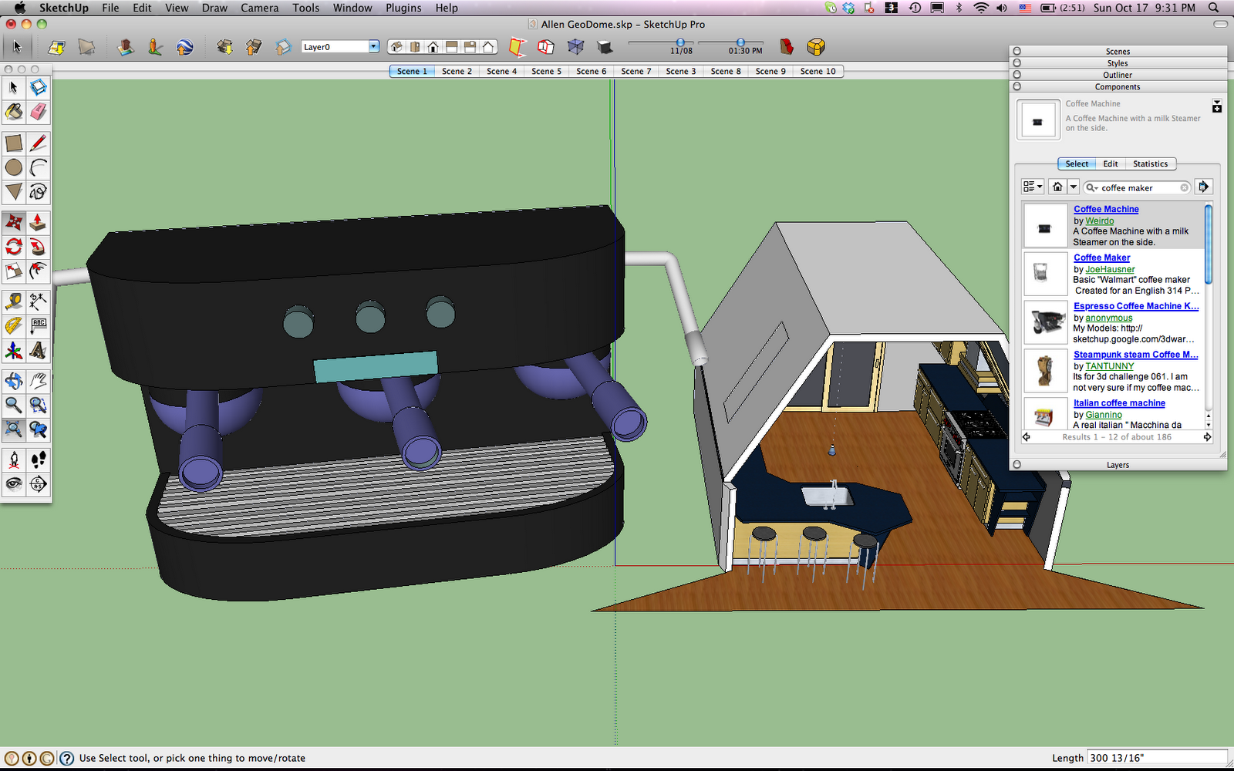Click the Steampunk Coffee Machine thumbnail
Viewport: 1234px width, 771px height.
coord(1045,370)
